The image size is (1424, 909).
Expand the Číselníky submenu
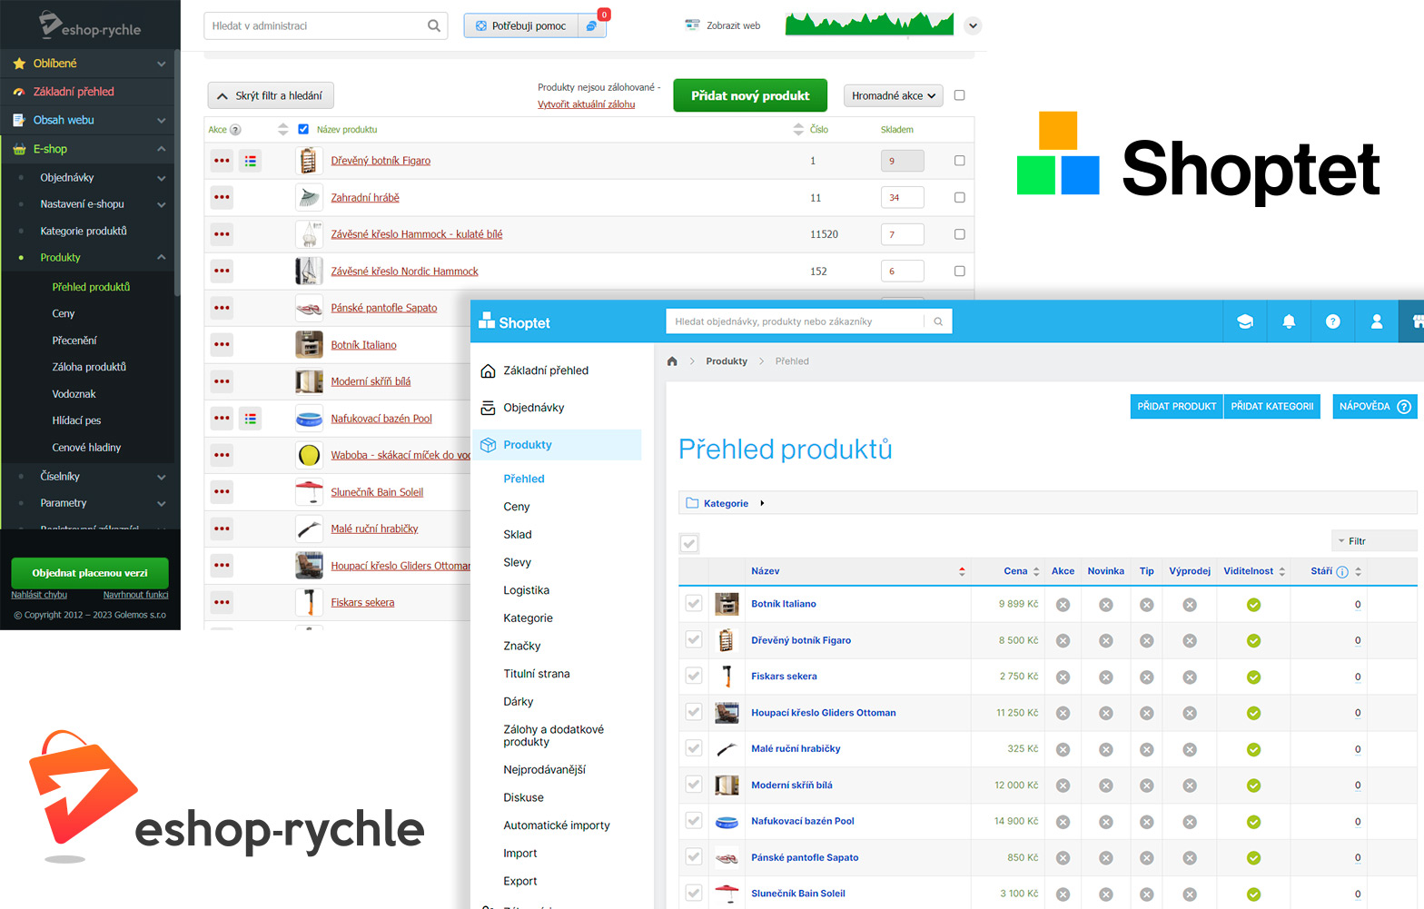(161, 477)
